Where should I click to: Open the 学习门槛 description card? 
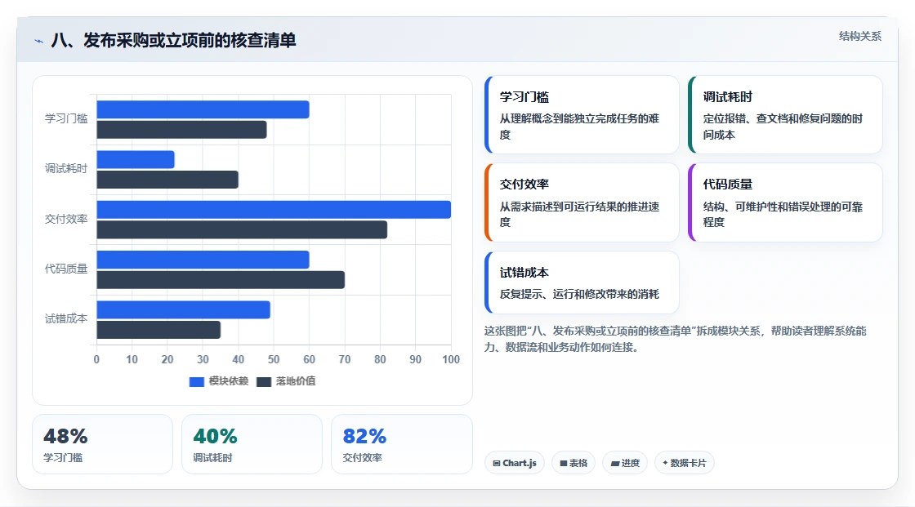(582, 115)
